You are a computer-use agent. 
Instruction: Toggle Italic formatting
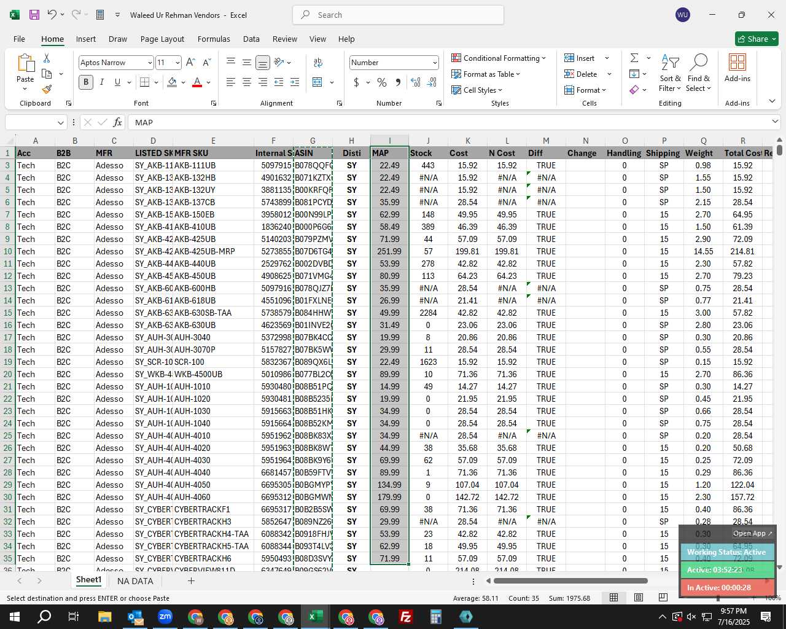(x=101, y=82)
